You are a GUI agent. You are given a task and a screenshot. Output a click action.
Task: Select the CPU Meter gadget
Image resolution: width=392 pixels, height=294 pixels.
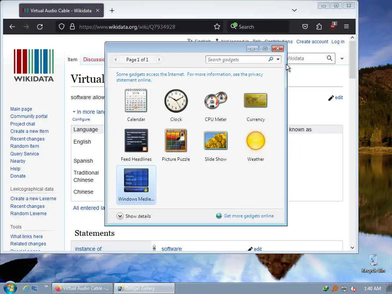pos(216,105)
